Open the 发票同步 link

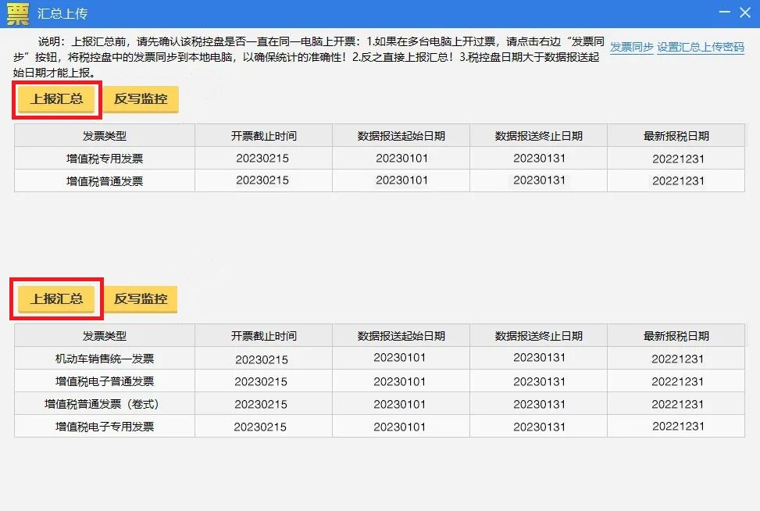(631, 47)
